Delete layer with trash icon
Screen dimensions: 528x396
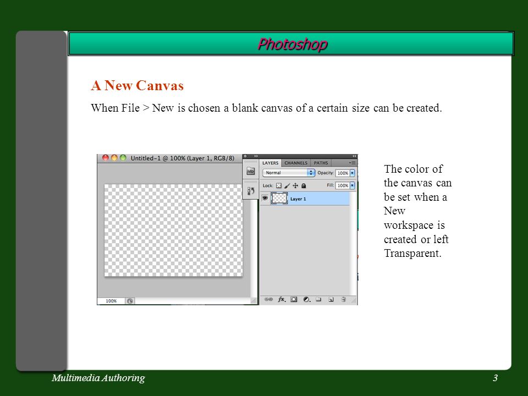[343, 299]
